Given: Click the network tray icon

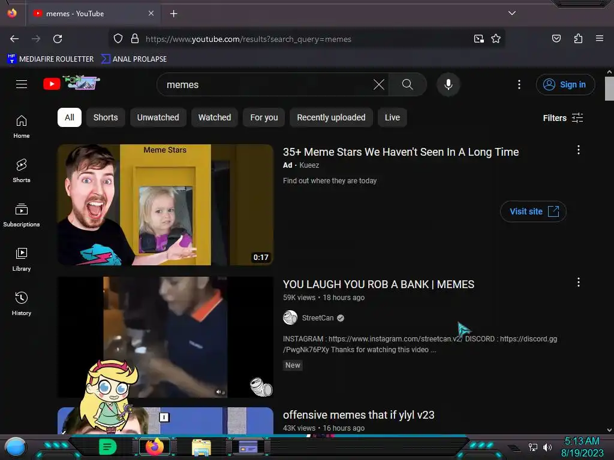Looking at the screenshot, I should [x=533, y=447].
